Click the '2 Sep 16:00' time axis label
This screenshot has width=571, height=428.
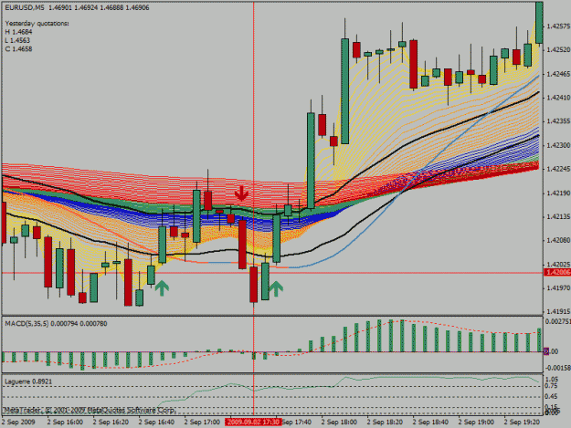tap(65, 423)
